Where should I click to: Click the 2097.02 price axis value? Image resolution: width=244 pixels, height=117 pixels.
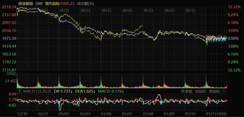click(x=9, y=23)
